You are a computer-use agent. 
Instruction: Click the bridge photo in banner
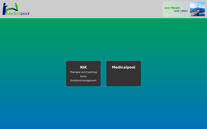coord(197,9)
